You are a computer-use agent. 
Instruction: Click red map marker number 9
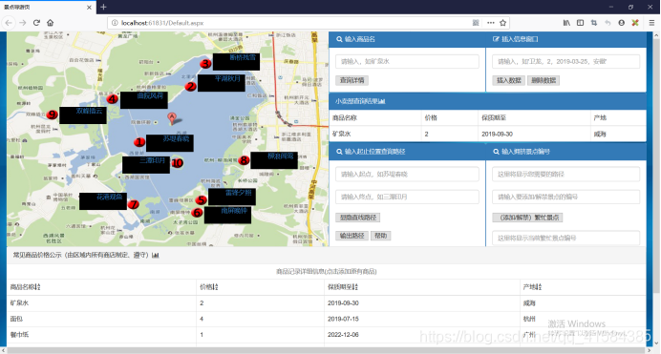[52, 115]
